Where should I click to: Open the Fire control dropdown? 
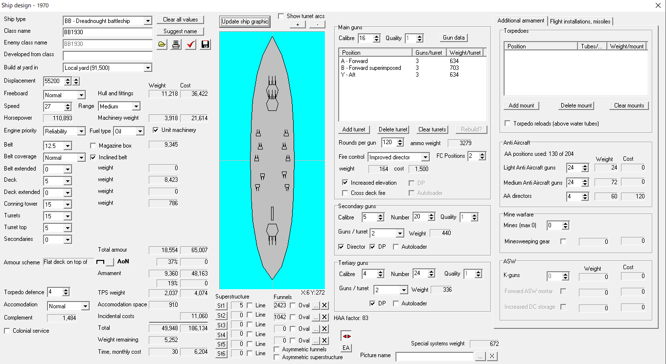pyautogui.click(x=425, y=157)
